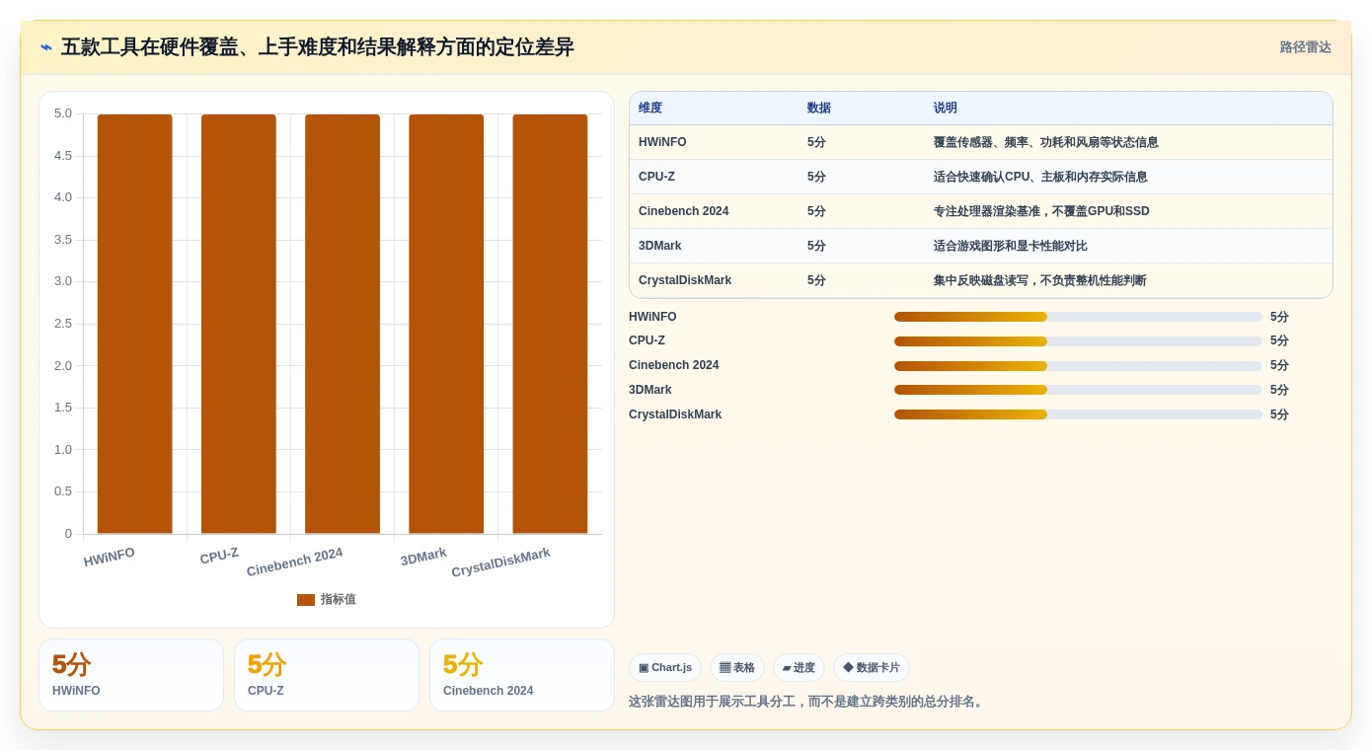This screenshot has width=1372, height=750.
Task: Click the 表格 tag chip
Action: [737, 668]
